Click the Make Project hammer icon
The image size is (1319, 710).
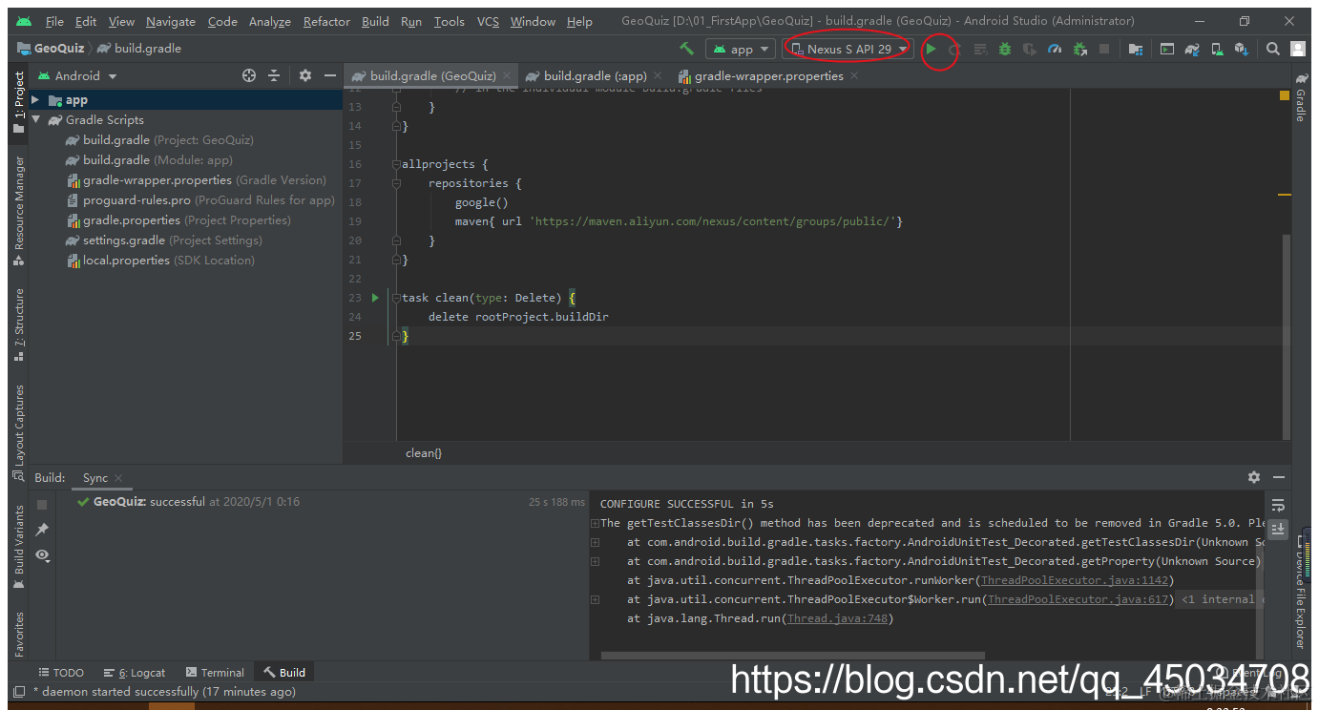click(686, 49)
